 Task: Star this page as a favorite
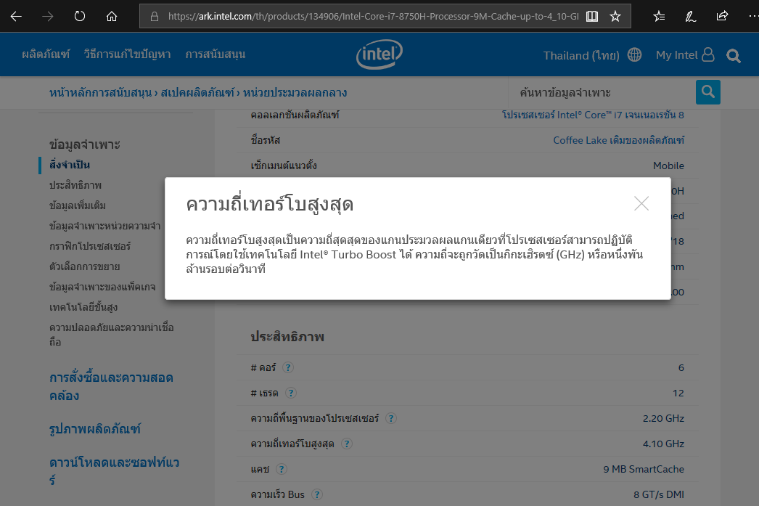coord(615,16)
